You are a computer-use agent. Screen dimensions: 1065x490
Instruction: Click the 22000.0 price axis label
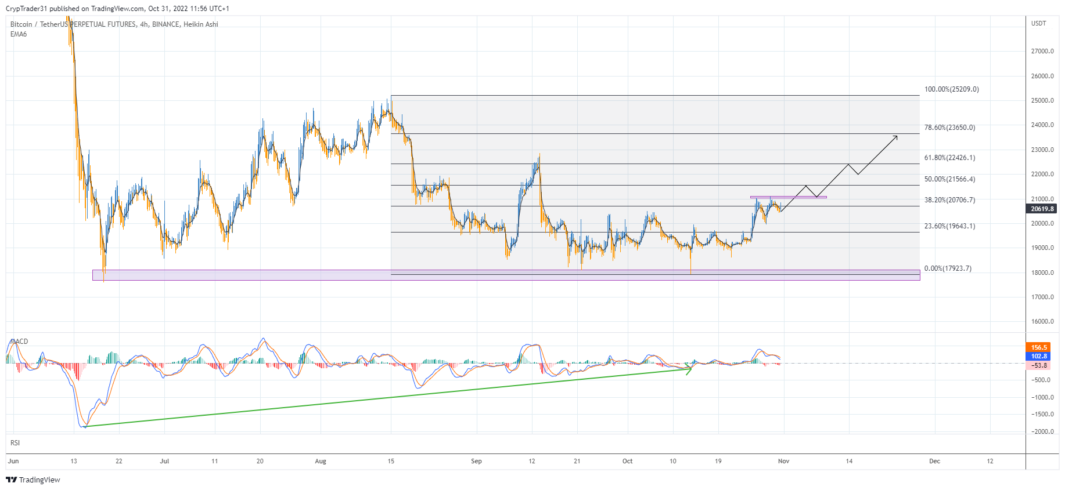point(1042,174)
